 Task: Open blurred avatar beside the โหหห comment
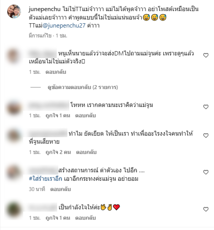click(14, 108)
